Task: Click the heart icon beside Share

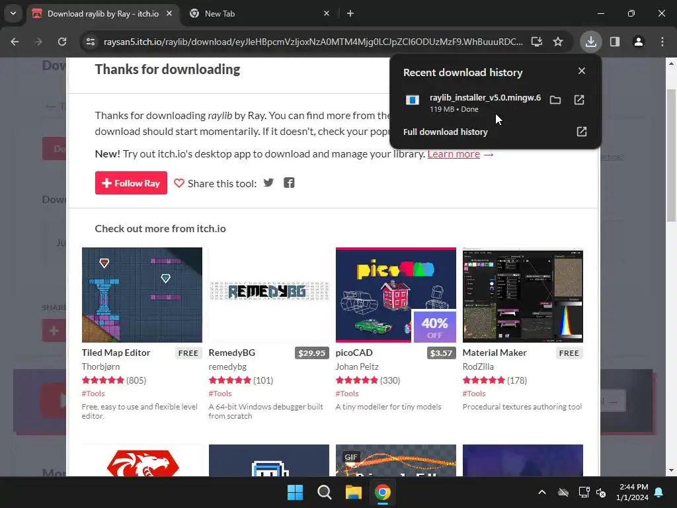Action: (179, 183)
